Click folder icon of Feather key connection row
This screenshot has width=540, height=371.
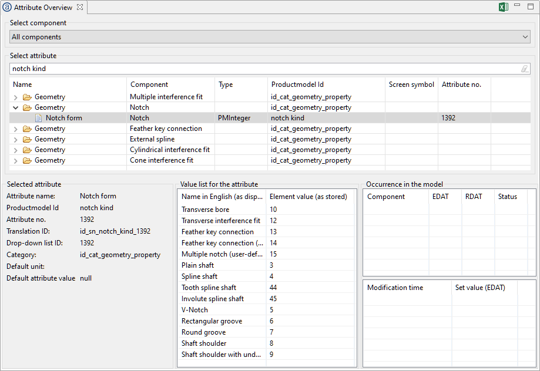click(26, 129)
